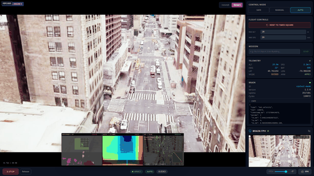The image size is (314, 176).
Task: Select the highlighted pink server tab
Action: click(237, 5)
